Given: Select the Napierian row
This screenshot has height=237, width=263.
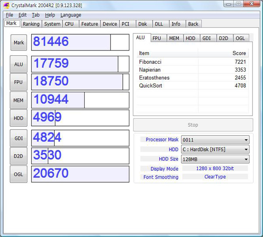Looking at the screenshot, I should pyautogui.click(x=192, y=70).
